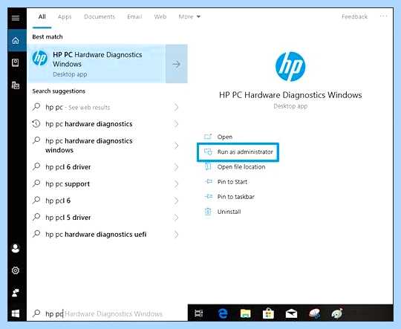
Task: Choose Pin to taskbar
Action: [x=229, y=197]
